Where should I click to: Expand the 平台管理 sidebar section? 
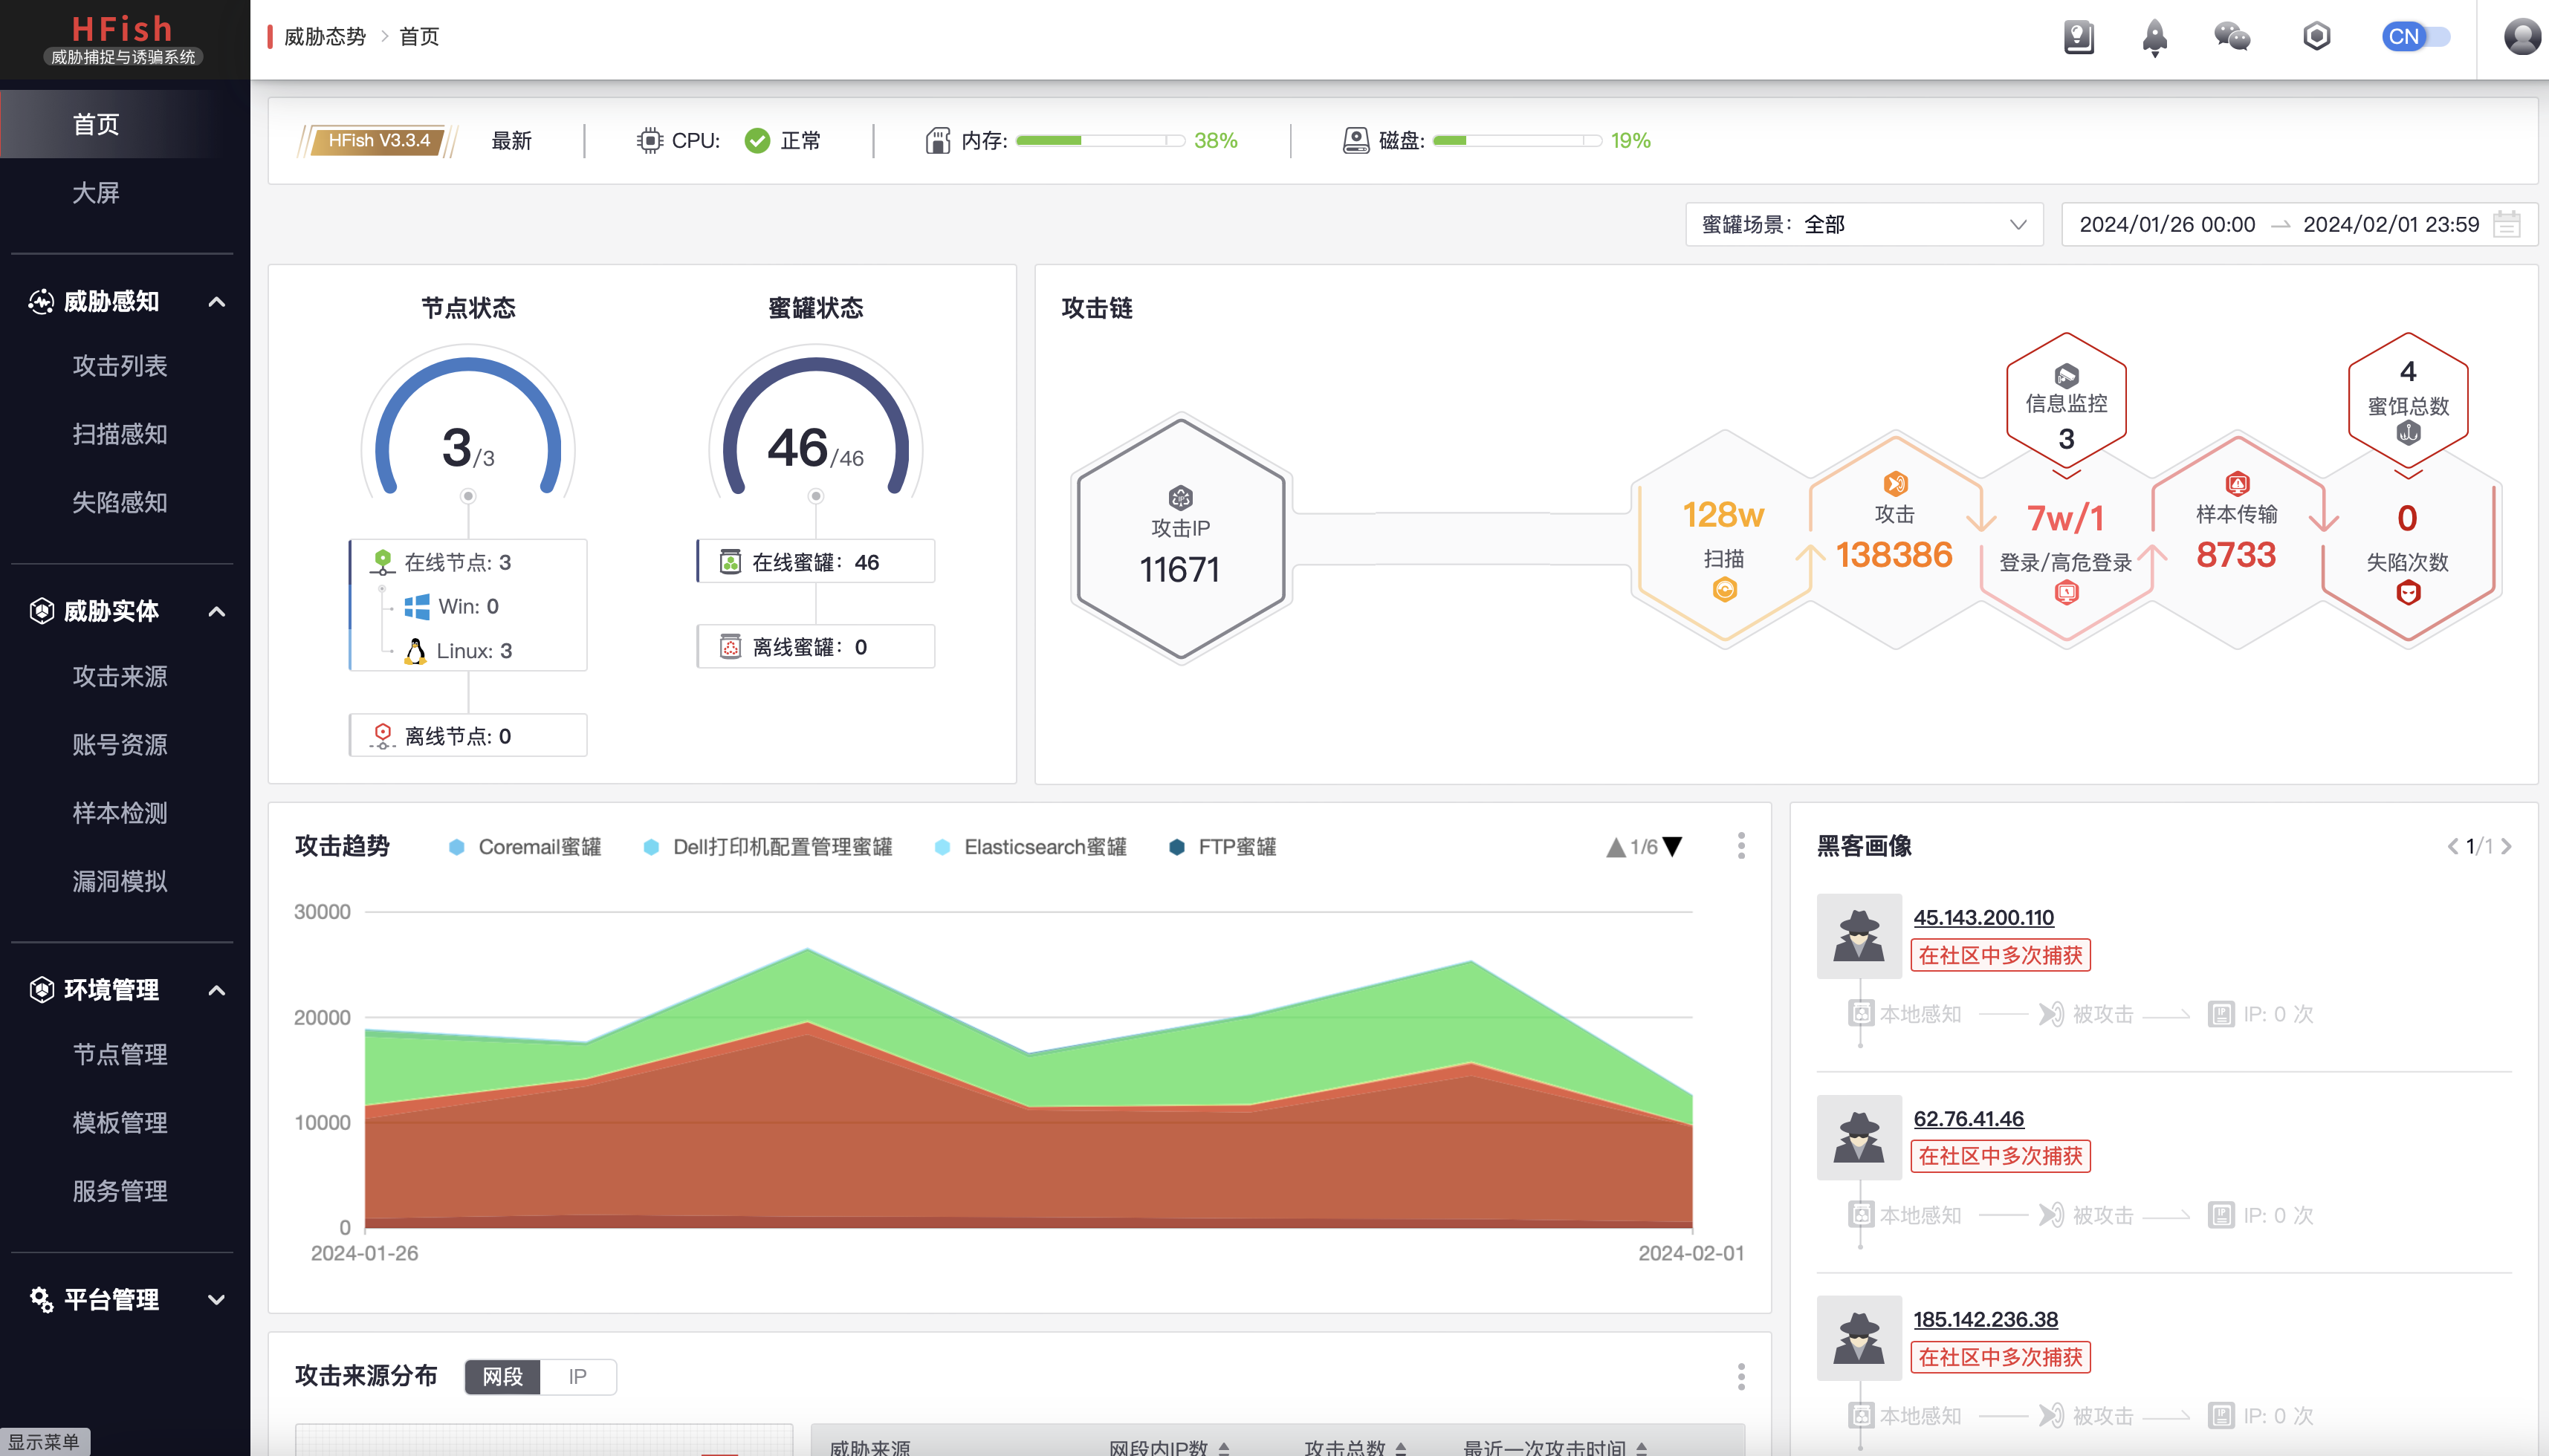click(216, 1300)
